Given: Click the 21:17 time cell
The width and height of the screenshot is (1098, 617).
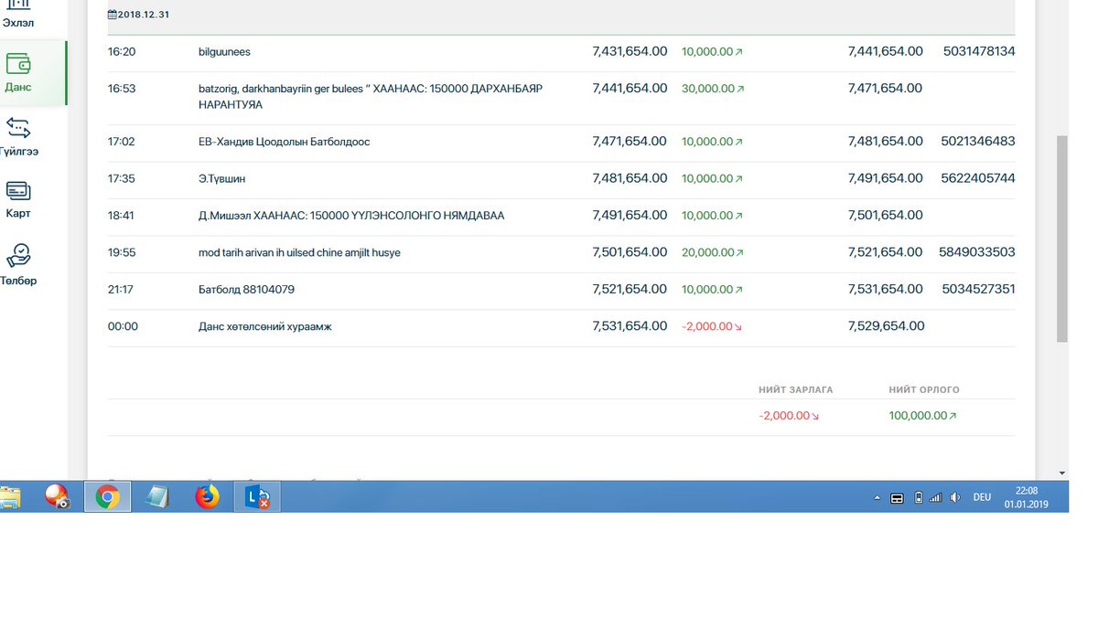Looking at the screenshot, I should pos(122,290).
